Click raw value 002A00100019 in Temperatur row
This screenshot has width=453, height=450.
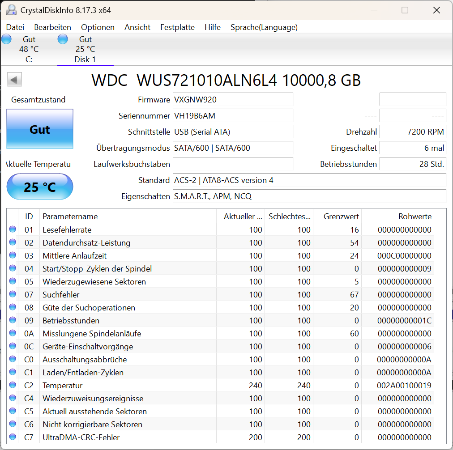coord(404,385)
